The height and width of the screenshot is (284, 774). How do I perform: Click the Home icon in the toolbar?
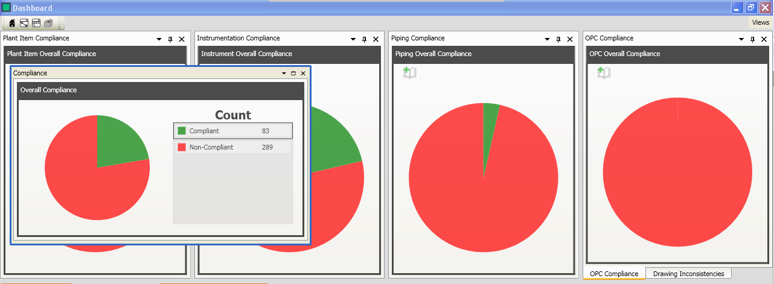(12, 24)
